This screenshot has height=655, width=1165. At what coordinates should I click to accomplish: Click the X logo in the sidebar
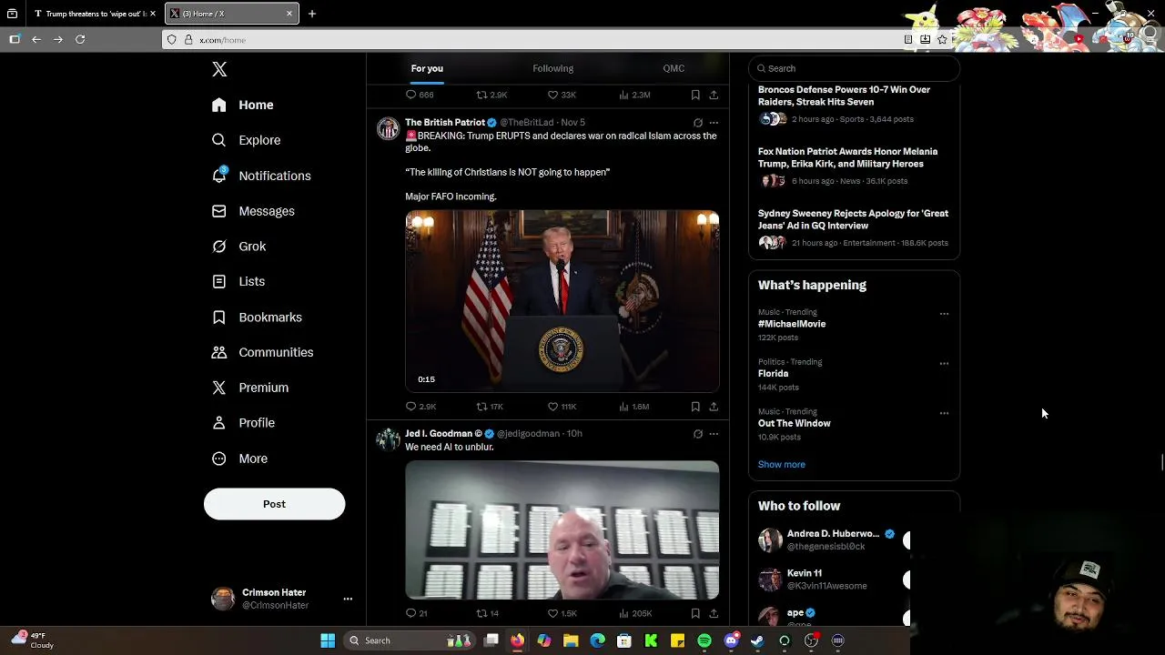click(219, 69)
